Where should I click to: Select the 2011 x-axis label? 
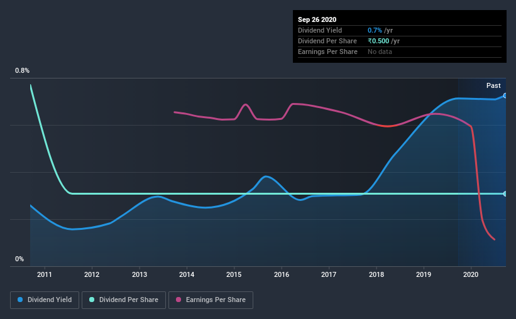pyautogui.click(x=45, y=274)
